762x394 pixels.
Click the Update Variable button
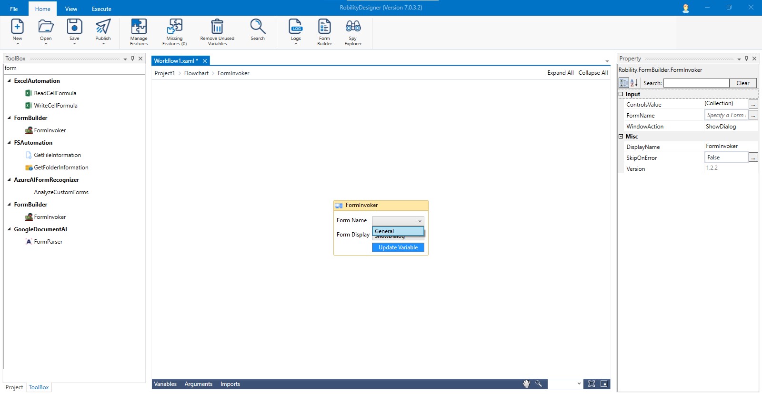click(398, 247)
